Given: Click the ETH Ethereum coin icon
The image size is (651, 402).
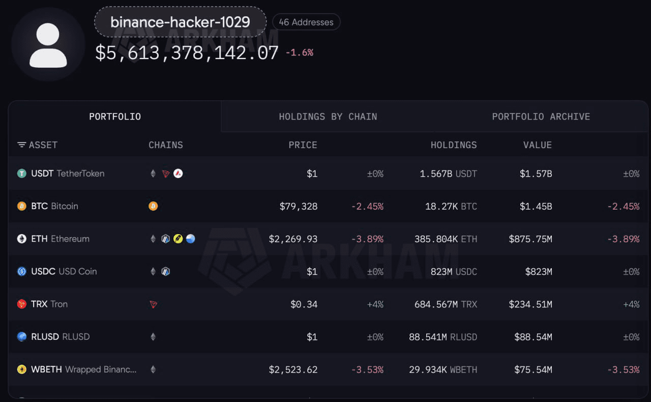Looking at the screenshot, I should [x=21, y=239].
